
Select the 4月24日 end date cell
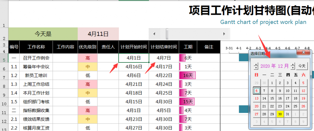pos(164,84)
